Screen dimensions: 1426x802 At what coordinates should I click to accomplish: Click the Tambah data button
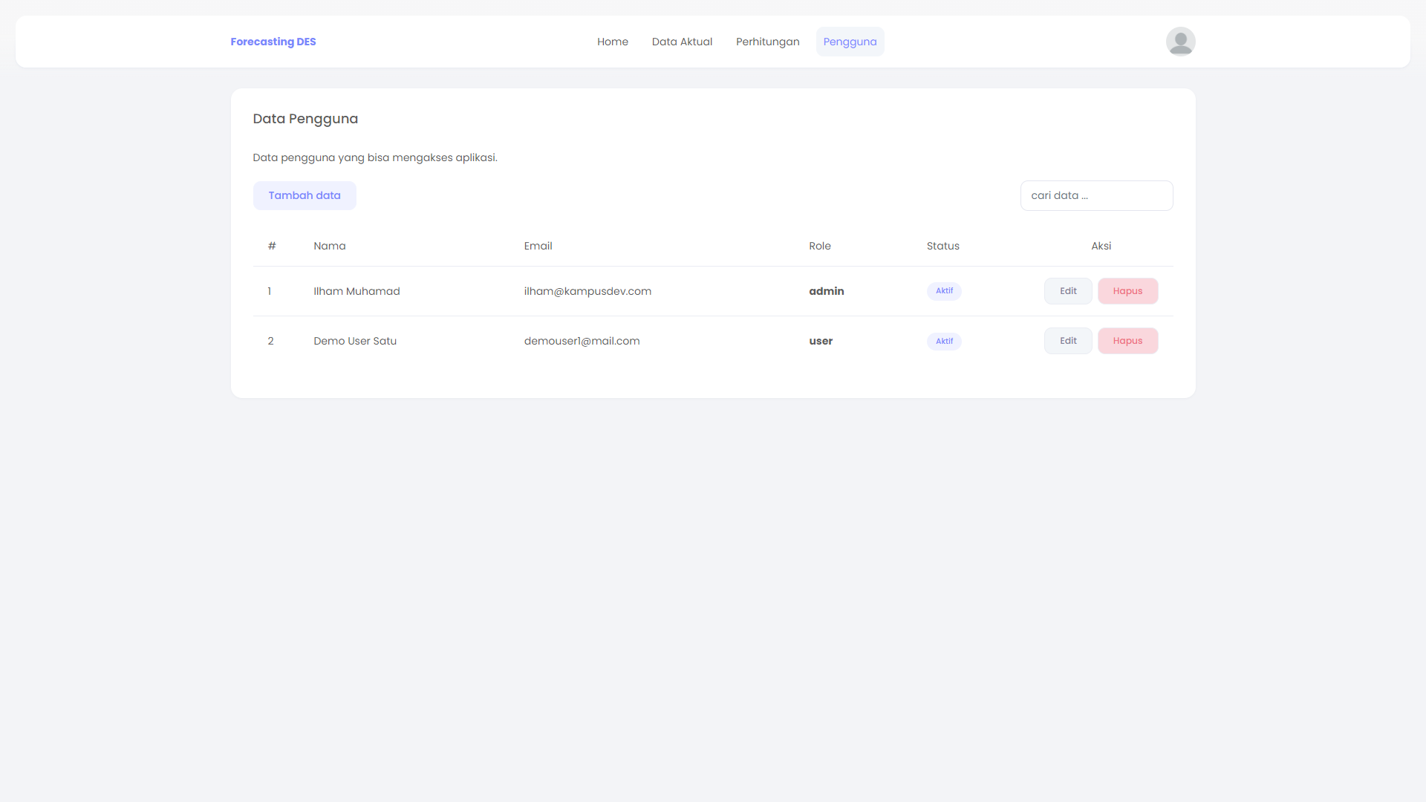coord(305,195)
